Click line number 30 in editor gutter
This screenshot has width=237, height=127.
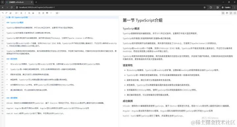coord(3,98)
